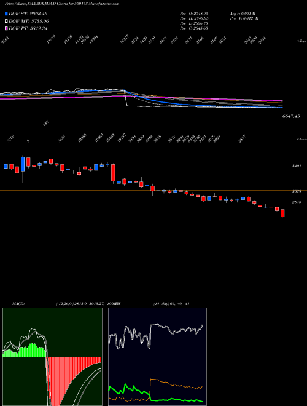Click the 'DOW MT: 3738.06' label
Screen dimensions: 307x406
29,21
